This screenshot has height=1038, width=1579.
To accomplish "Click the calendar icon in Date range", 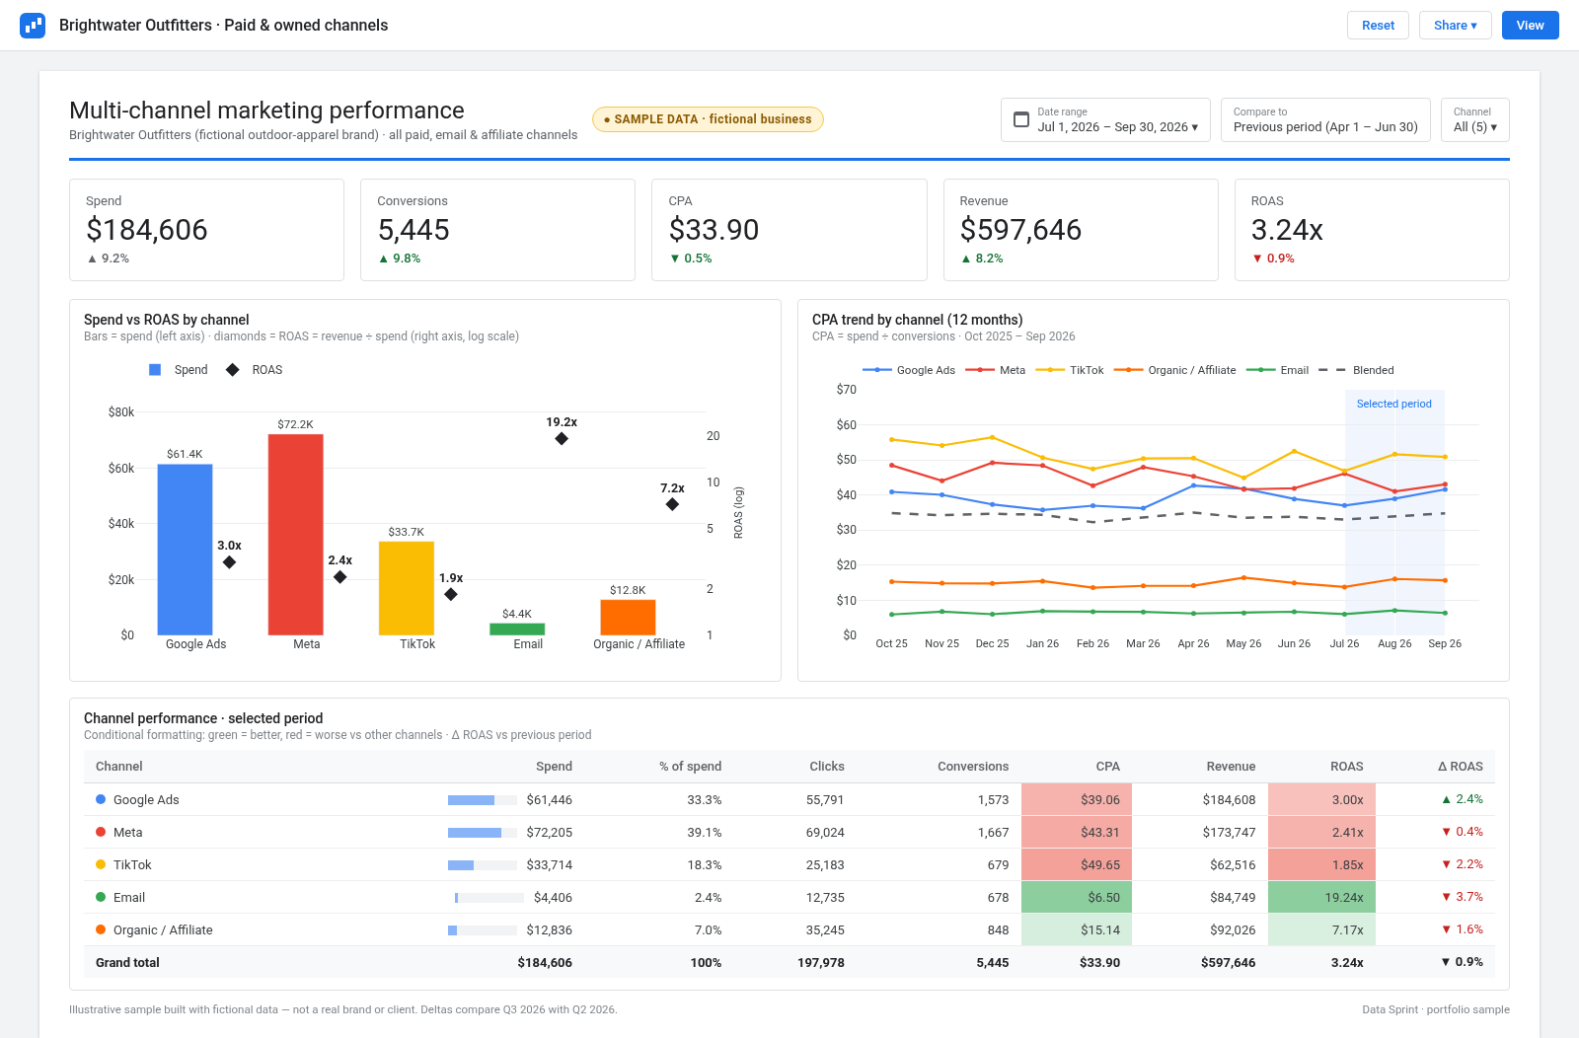I will [1021, 119].
